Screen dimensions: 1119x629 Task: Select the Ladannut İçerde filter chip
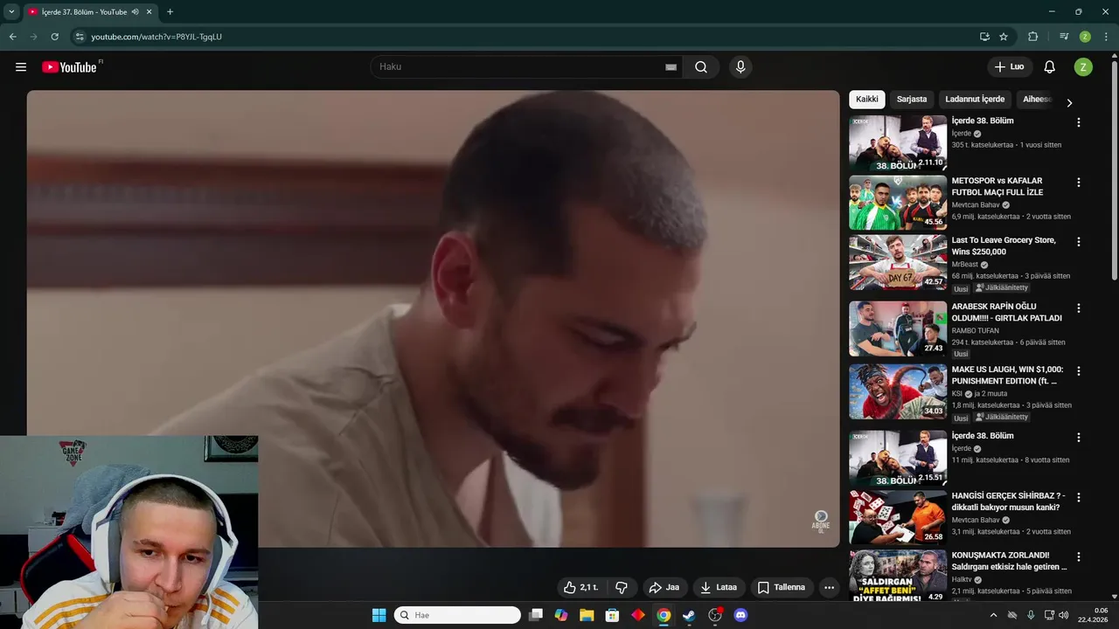tap(975, 100)
